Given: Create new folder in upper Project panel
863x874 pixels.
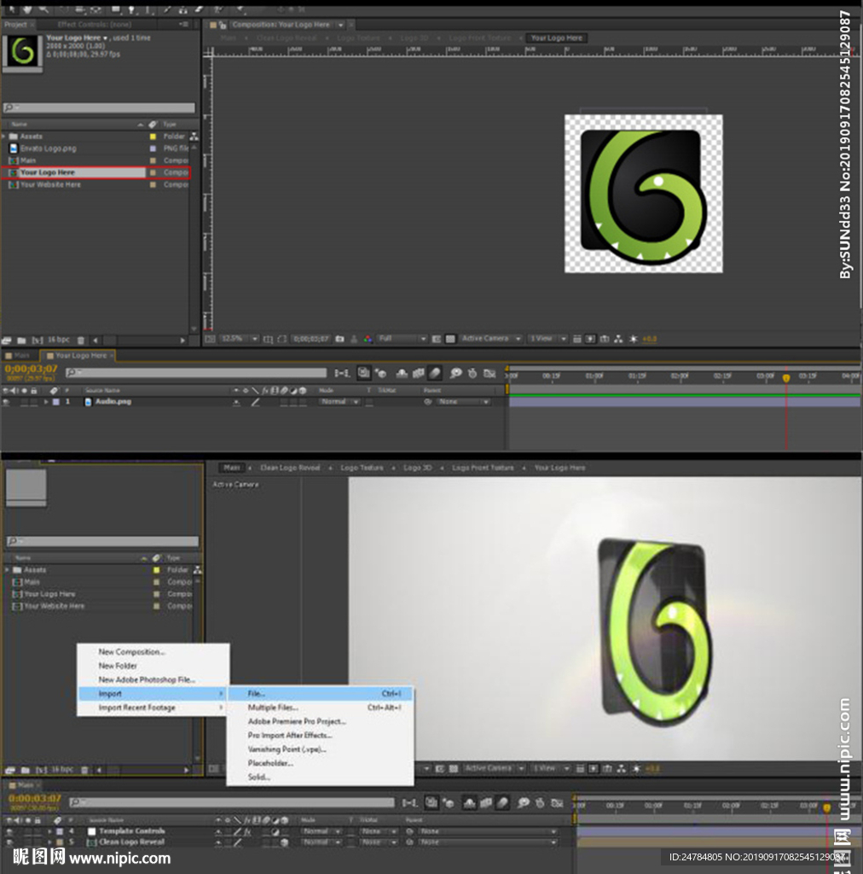Looking at the screenshot, I should click(x=21, y=340).
